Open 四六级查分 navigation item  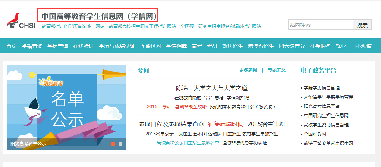point(292,46)
